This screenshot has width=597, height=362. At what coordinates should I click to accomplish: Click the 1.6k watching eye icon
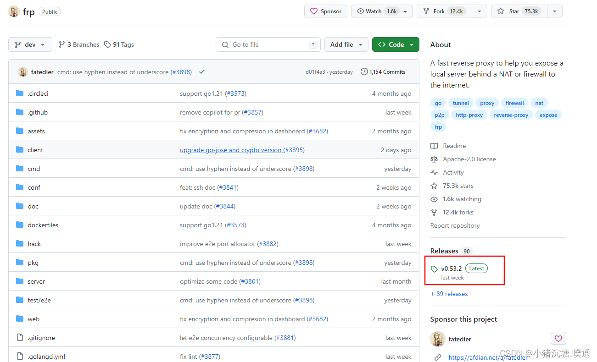click(x=434, y=199)
